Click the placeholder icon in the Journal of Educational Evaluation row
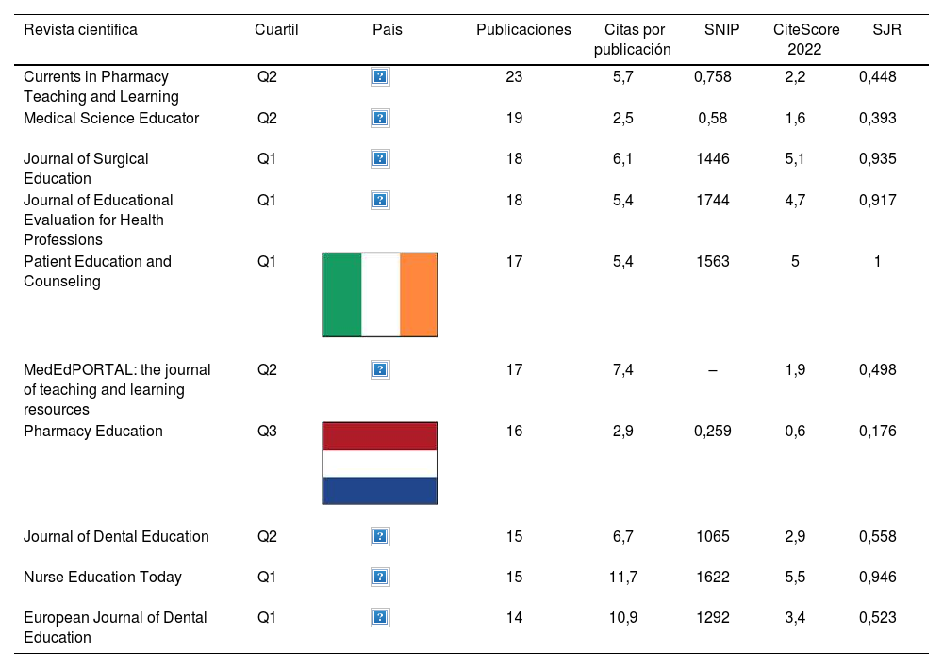Image resolution: width=943 pixels, height=668 pixels. point(380,200)
